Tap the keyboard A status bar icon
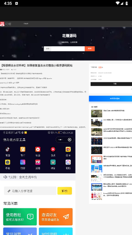The height and width of the screenshot is (235, 132). click(x=16, y=3)
